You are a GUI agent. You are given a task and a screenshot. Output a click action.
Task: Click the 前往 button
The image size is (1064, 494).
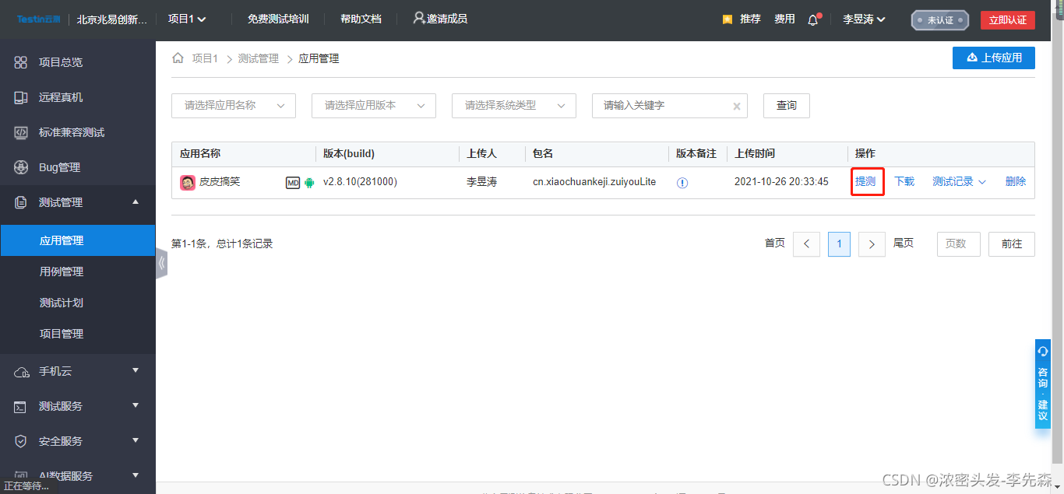[x=1012, y=244]
